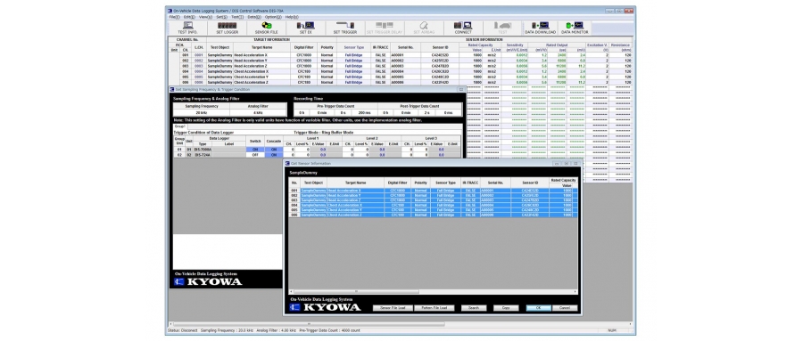Image resolution: width=803 pixels, height=341 pixels.
Task: Click the Set Logger toolbar icon
Action: pos(227,28)
